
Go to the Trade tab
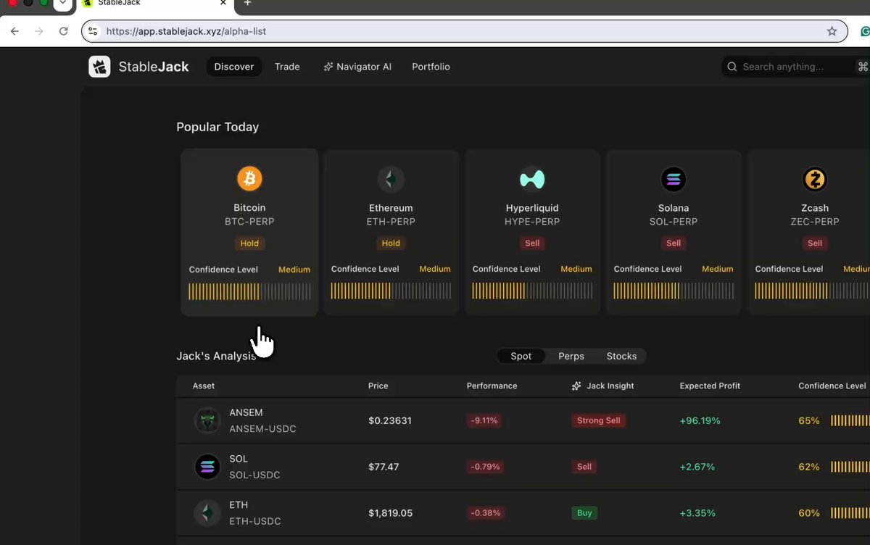point(287,67)
